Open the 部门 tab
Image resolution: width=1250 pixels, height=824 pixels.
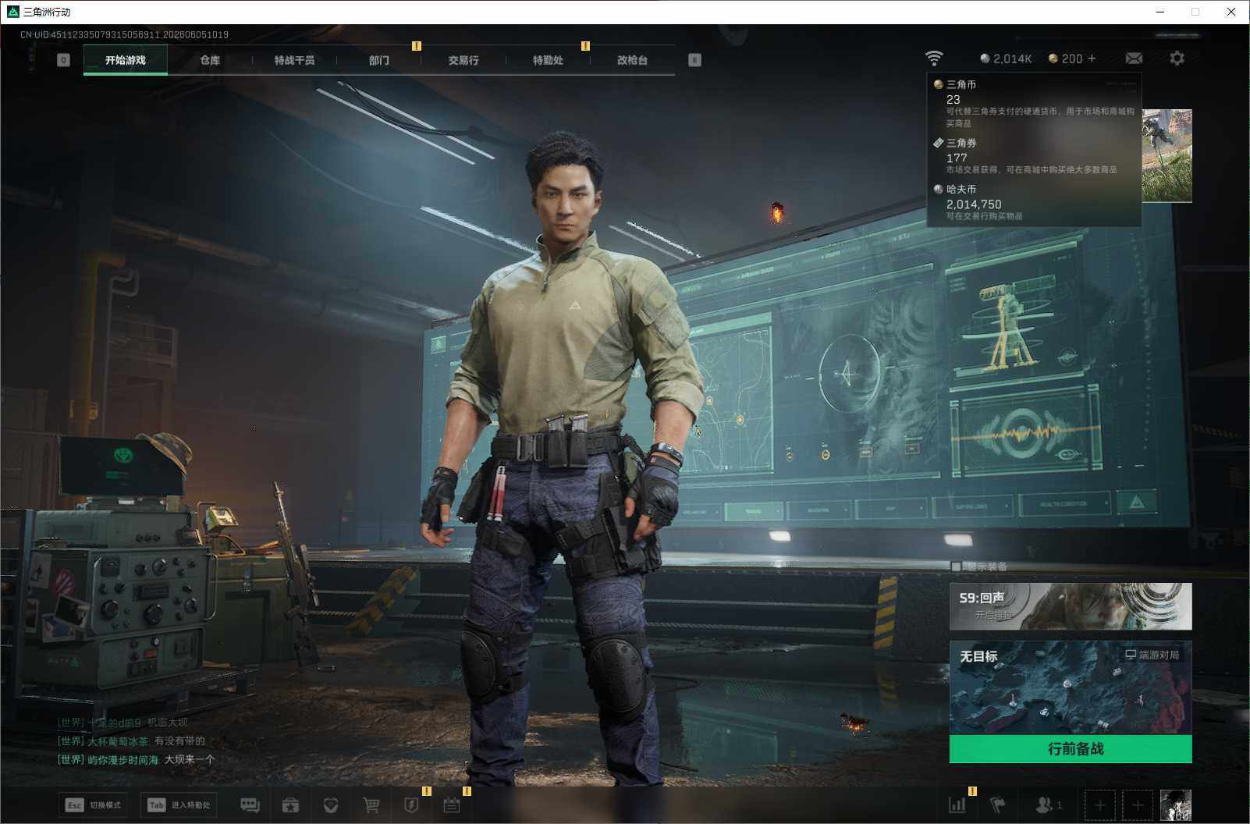click(x=379, y=60)
